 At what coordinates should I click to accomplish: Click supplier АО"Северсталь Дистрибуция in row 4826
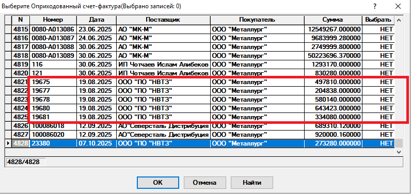click(163, 126)
